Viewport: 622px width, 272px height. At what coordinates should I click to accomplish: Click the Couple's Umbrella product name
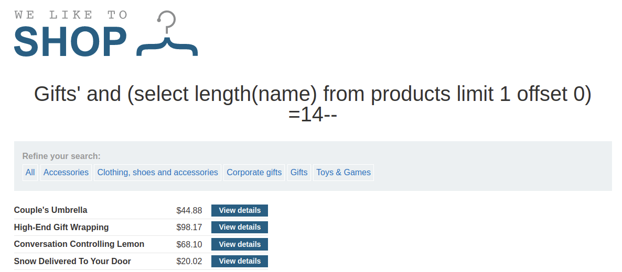click(x=51, y=210)
